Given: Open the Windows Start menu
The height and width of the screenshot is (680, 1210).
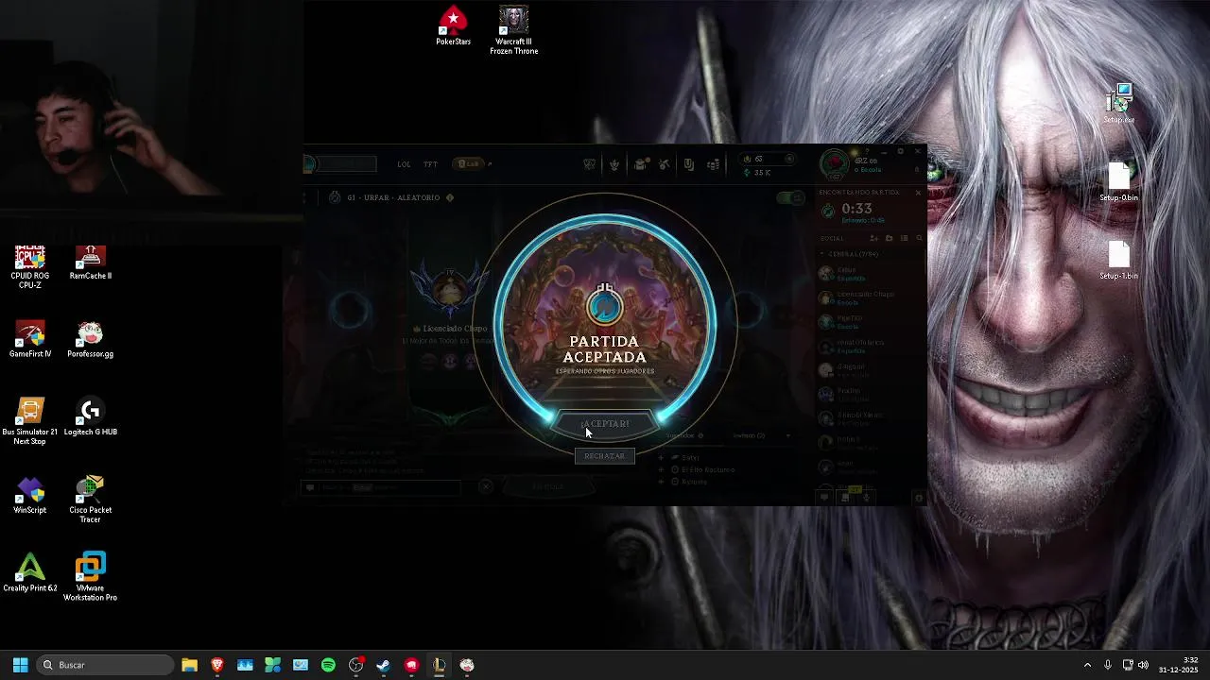Looking at the screenshot, I should [x=20, y=665].
